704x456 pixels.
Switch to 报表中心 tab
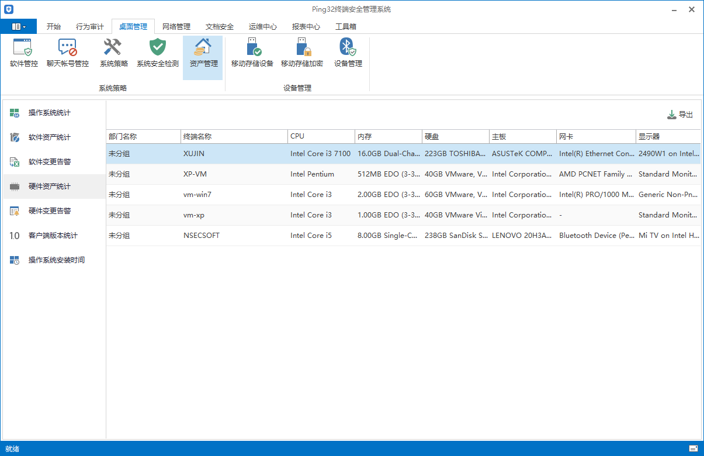(306, 27)
